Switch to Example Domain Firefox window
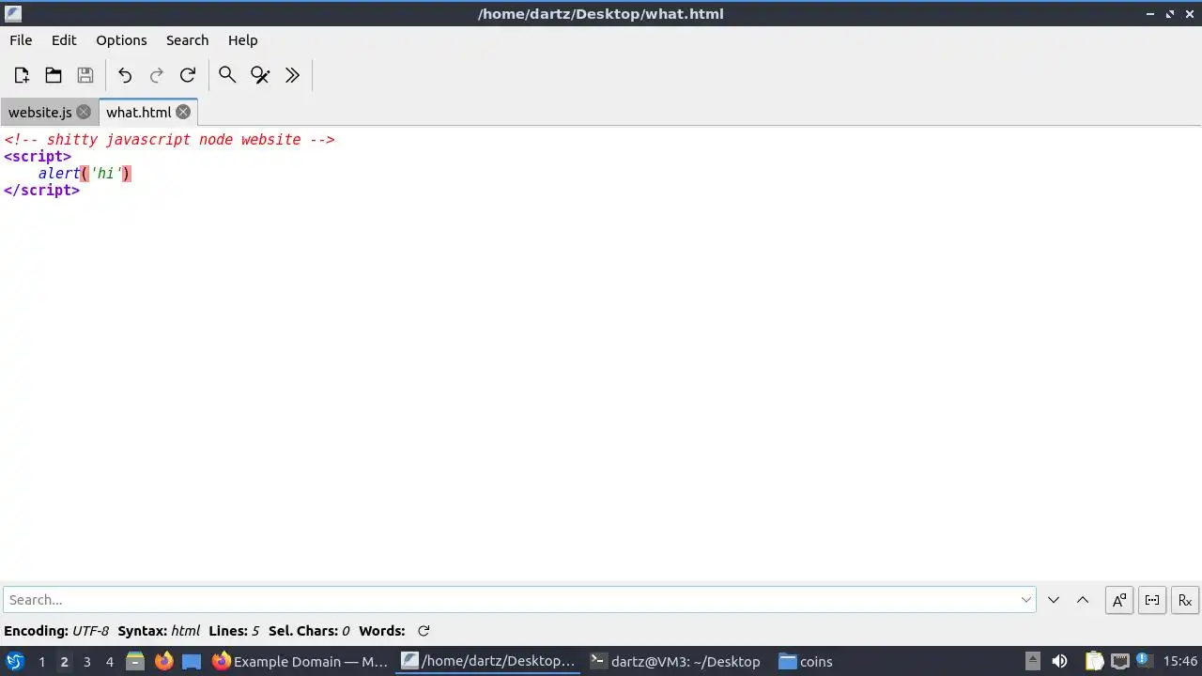The image size is (1202, 676). pyautogui.click(x=300, y=662)
